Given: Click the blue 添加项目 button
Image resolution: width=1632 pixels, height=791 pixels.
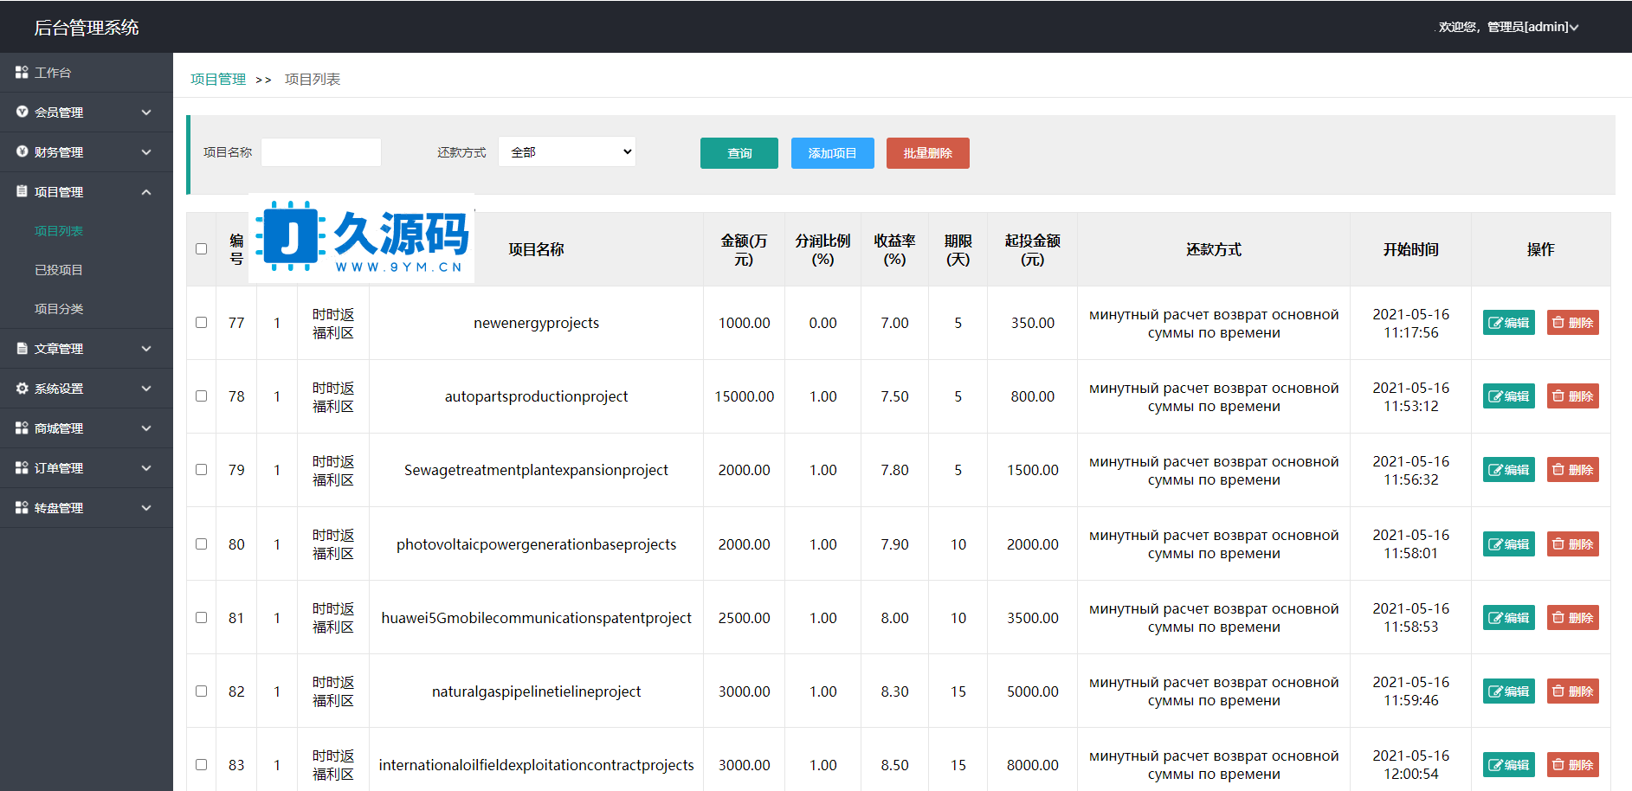Looking at the screenshot, I should point(832,153).
